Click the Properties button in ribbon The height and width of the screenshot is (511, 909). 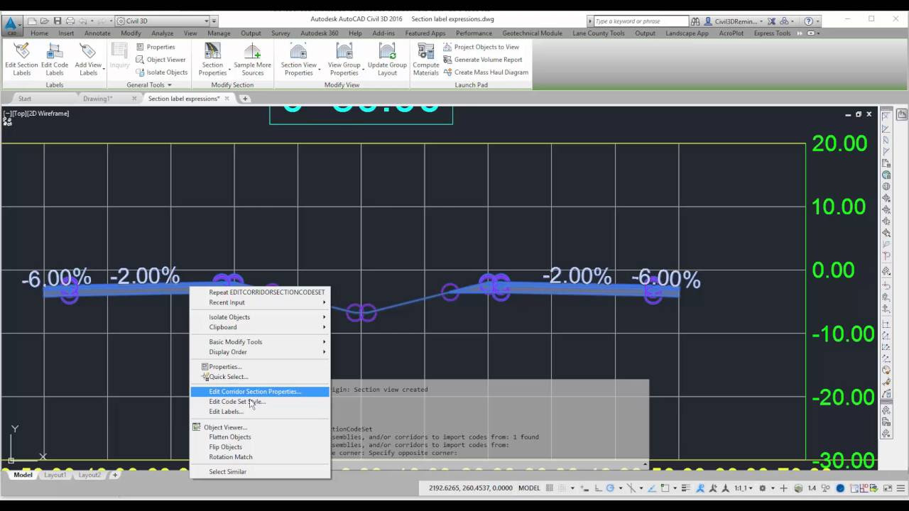(155, 47)
